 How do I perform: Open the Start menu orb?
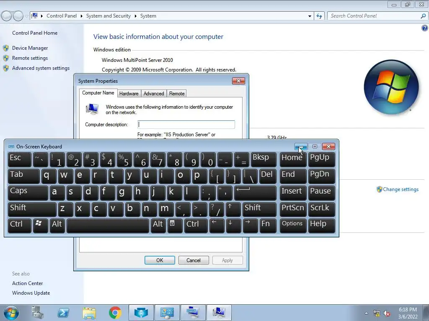[x=11, y=313]
